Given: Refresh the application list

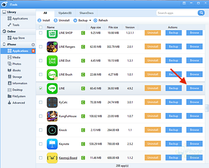Looking at the screenshot, I should click(101, 21).
